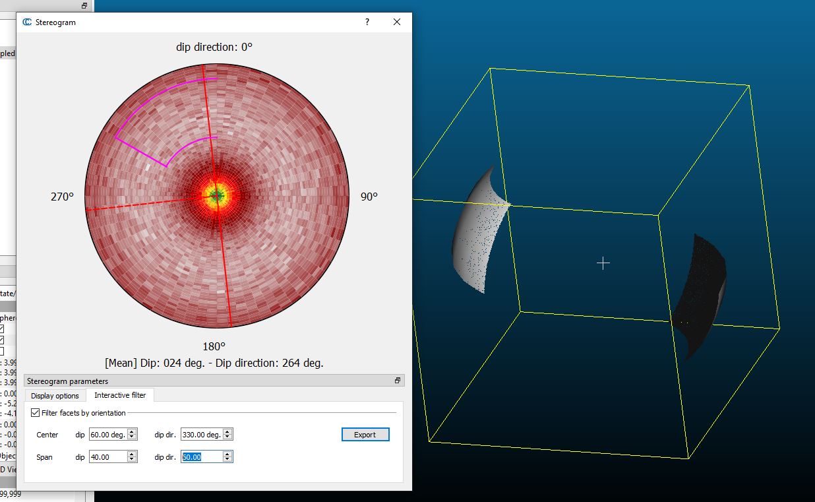815x502 pixels.
Task: Focus the Center dip value field
Action: pos(107,435)
